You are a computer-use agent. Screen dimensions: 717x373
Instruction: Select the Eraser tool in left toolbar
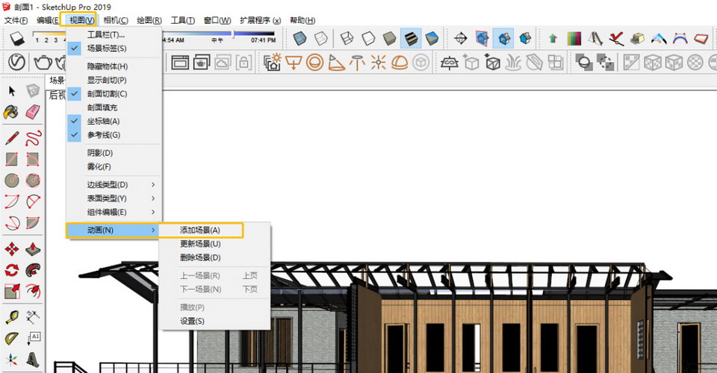[x=33, y=112]
